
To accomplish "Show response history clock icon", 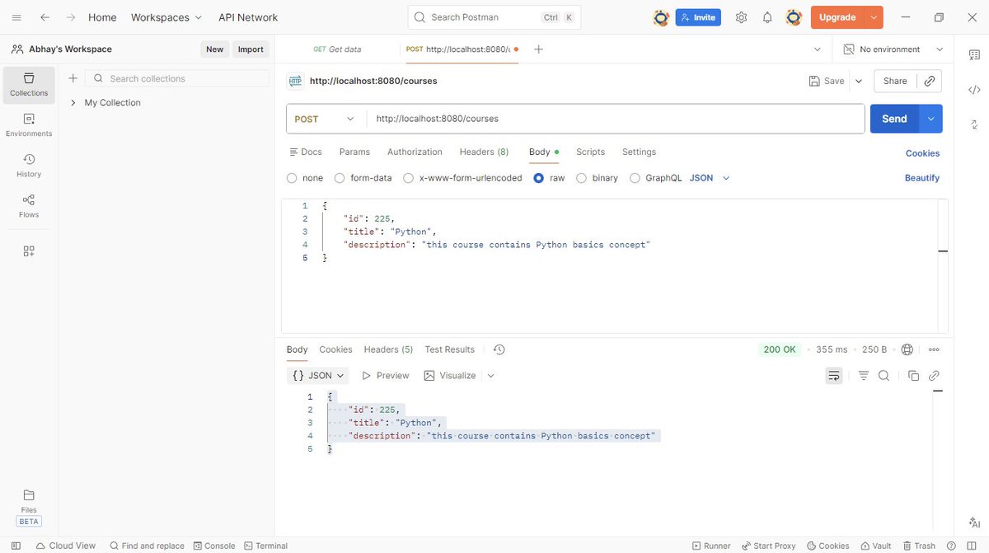I will point(499,349).
